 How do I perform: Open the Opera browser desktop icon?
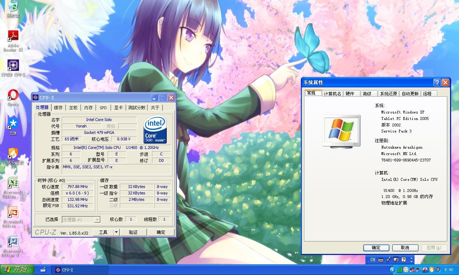click(13, 97)
